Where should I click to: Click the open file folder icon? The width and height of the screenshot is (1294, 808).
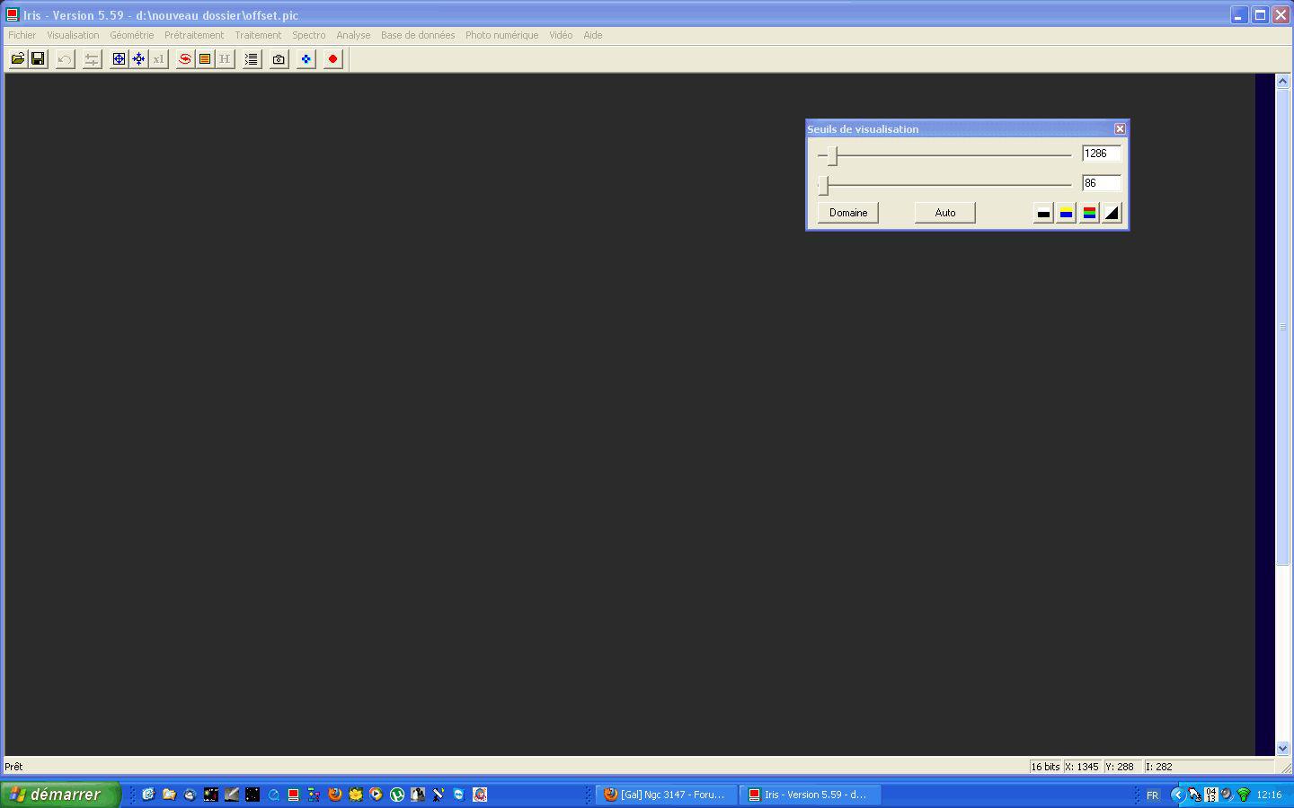17,59
